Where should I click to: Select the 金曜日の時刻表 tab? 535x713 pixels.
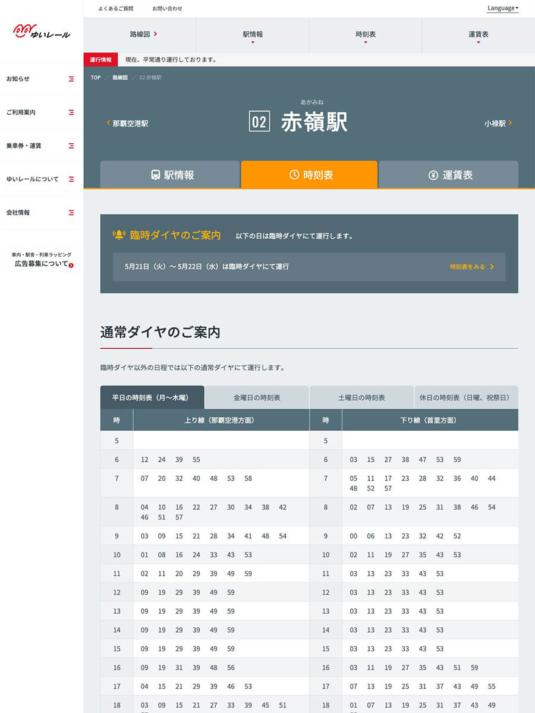(x=257, y=397)
